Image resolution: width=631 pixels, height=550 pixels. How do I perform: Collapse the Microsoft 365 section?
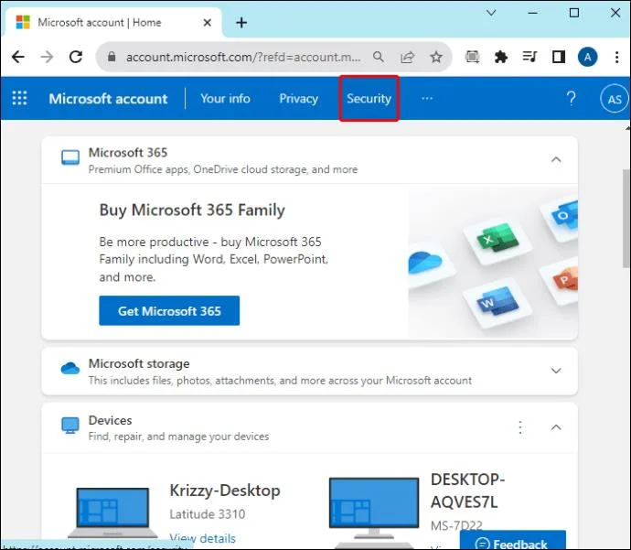556,160
